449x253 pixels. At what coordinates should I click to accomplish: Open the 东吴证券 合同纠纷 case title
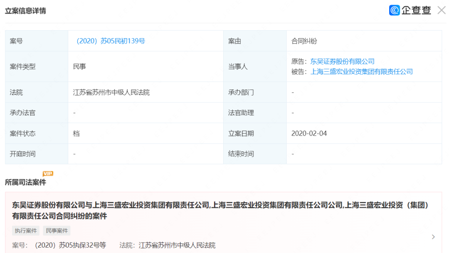pos(220,210)
